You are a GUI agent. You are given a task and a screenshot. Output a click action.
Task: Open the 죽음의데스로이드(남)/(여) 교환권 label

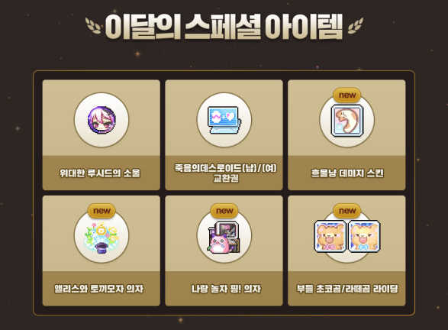coord(225,173)
